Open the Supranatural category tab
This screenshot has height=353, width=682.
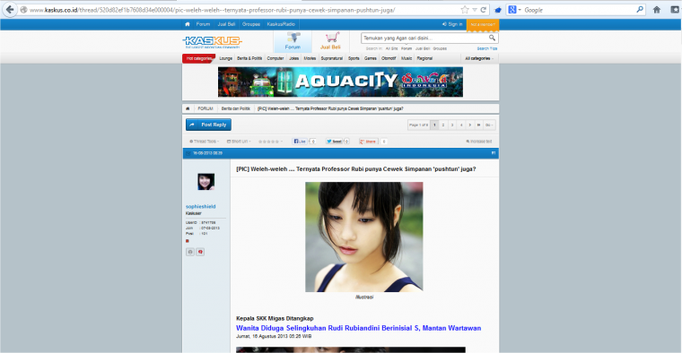point(332,58)
